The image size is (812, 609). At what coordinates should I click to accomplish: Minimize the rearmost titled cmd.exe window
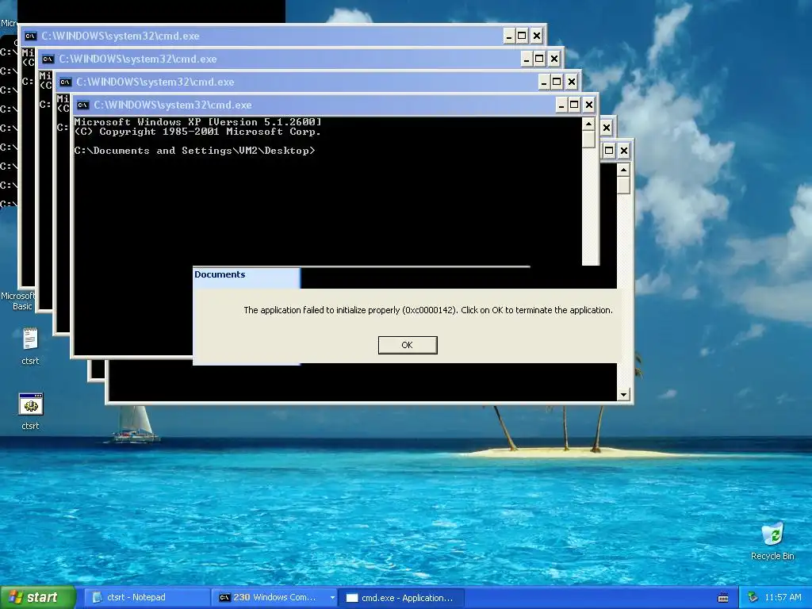click(x=508, y=36)
